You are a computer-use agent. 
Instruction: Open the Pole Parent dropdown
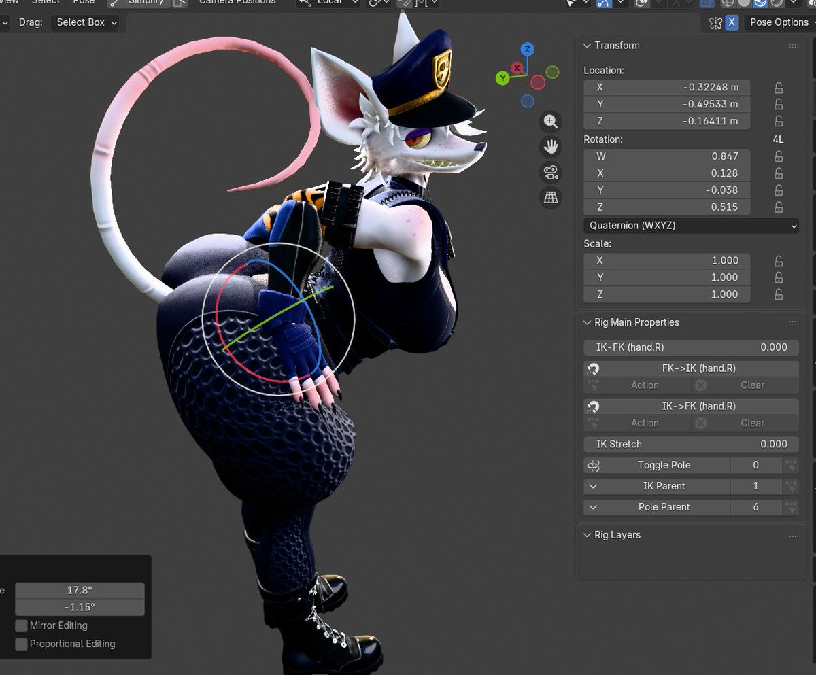(x=657, y=507)
